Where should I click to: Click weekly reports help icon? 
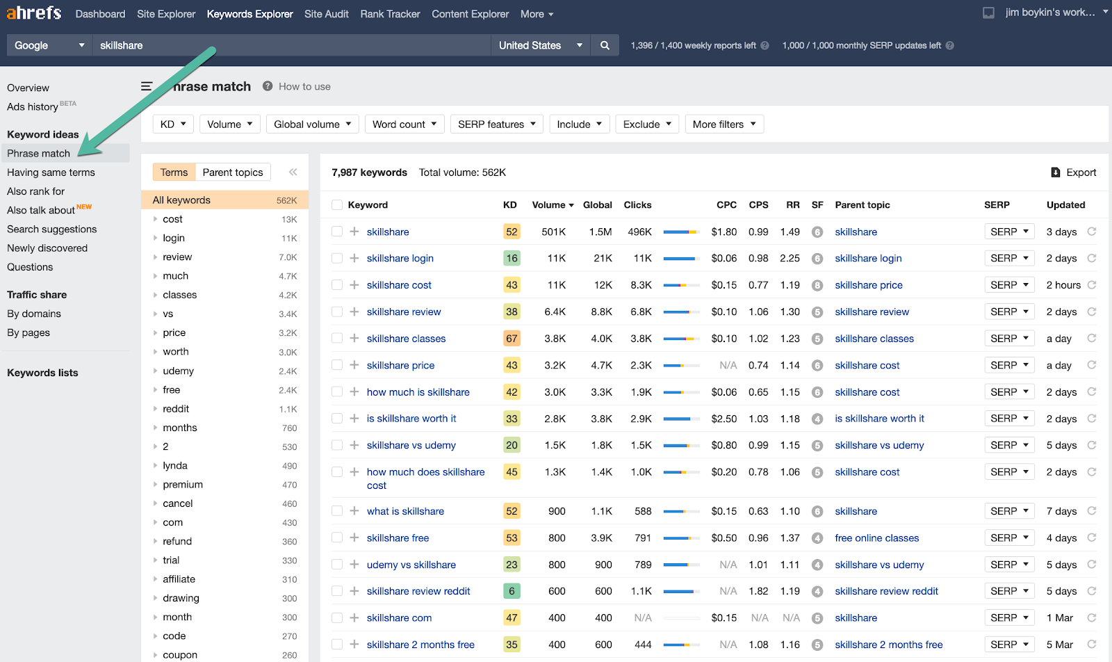[765, 45]
